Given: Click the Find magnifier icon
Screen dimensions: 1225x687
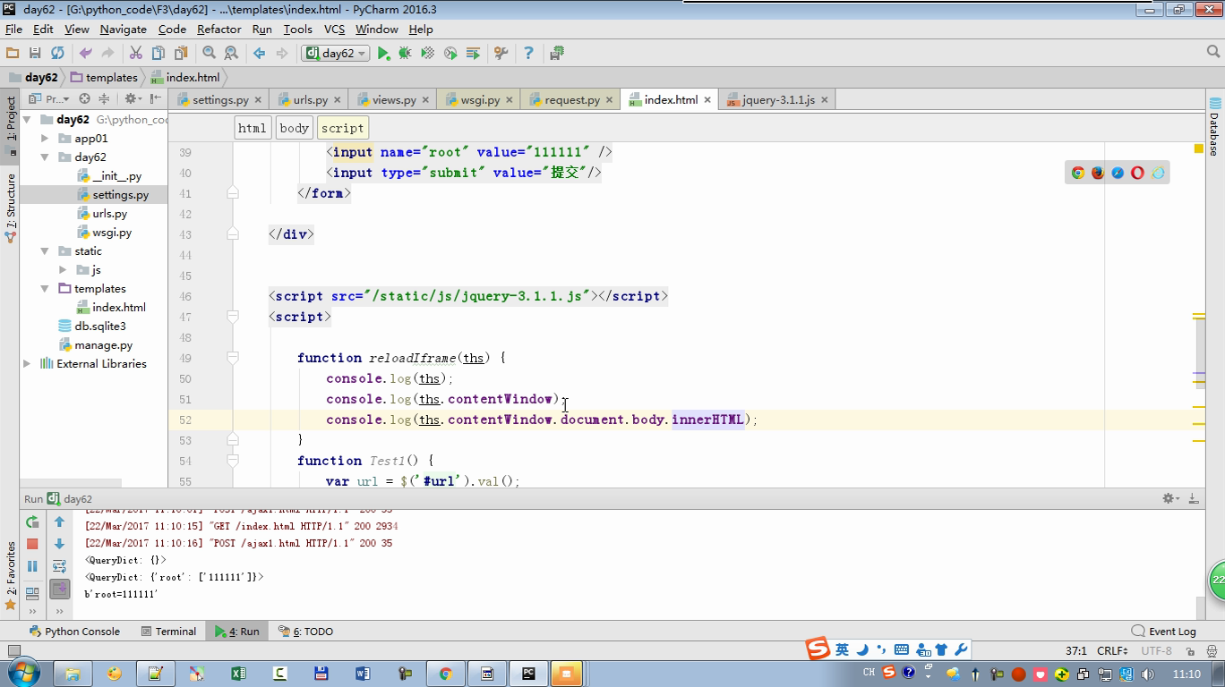Looking at the screenshot, I should tap(209, 54).
